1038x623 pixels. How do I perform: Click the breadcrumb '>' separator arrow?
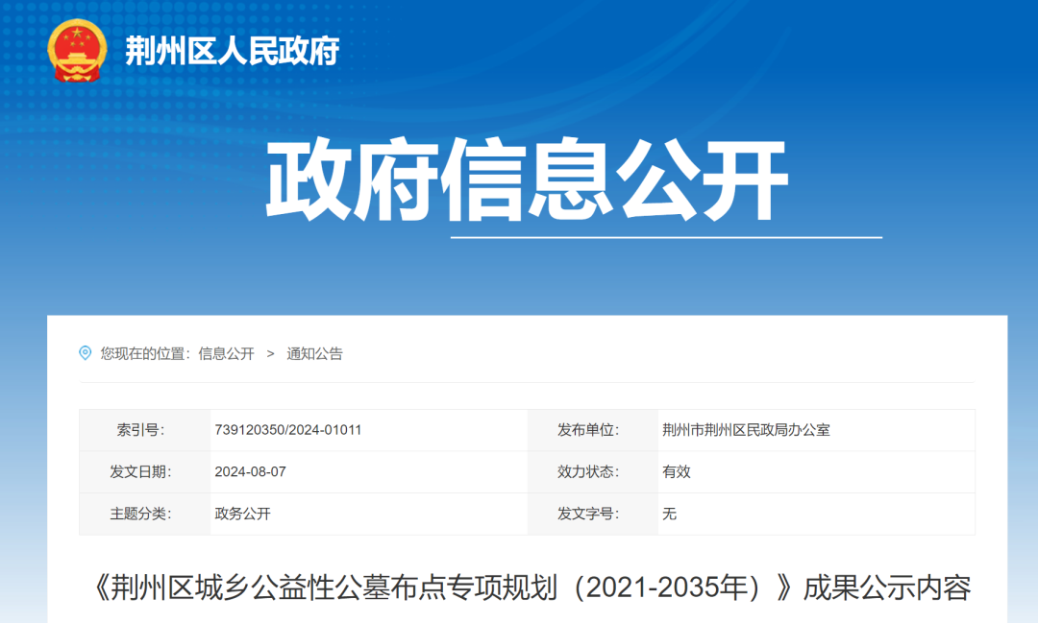271,353
